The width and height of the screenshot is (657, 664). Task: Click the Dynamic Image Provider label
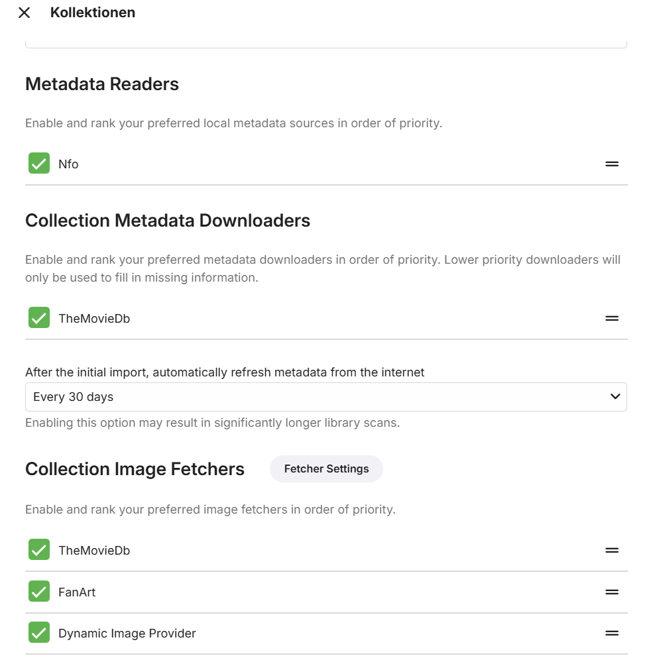(127, 634)
